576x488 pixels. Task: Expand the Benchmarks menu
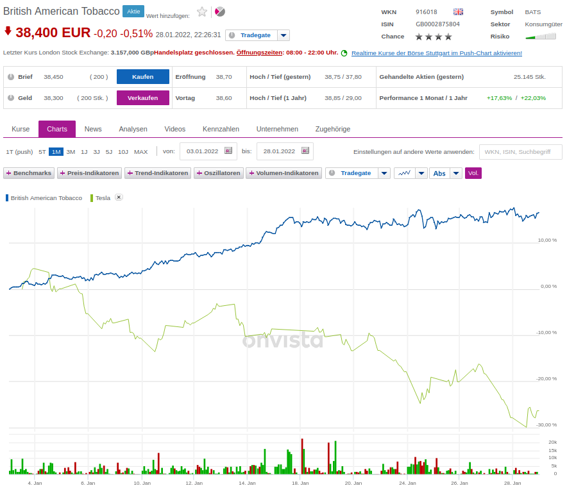point(29,173)
